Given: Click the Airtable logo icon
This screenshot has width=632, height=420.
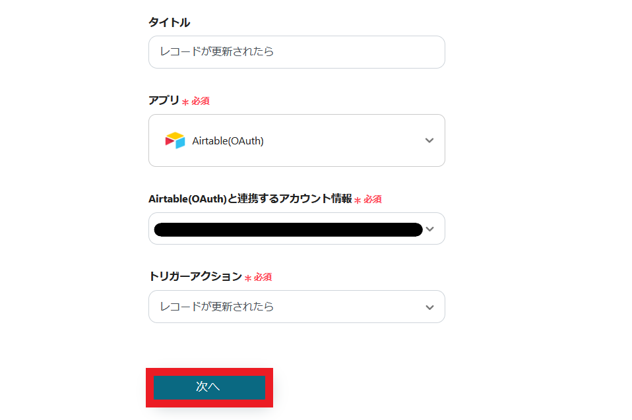Looking at the screenshot, I should pos(175,140).
